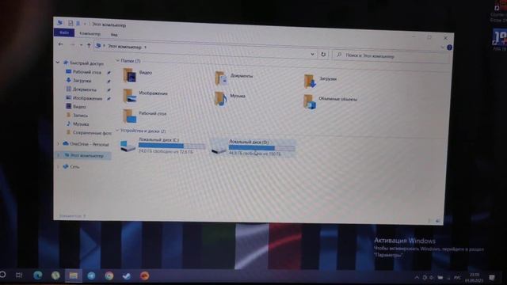Click C: drive usage bar
507x285 pixels.
point(172,146)
